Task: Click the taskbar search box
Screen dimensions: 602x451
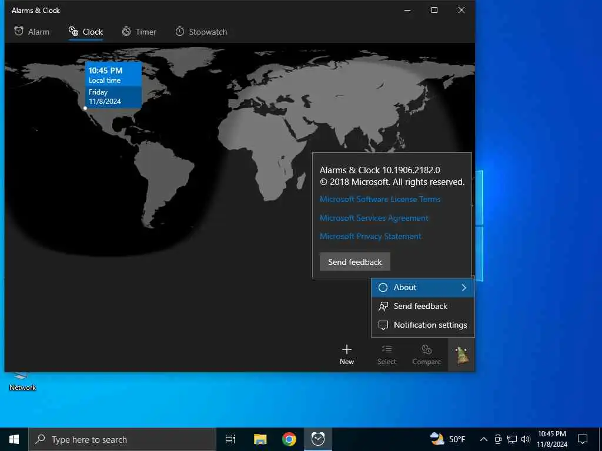Action: (122, 439)
